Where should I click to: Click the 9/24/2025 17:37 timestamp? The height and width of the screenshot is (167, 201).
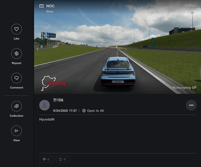click(x=65, y=111)
